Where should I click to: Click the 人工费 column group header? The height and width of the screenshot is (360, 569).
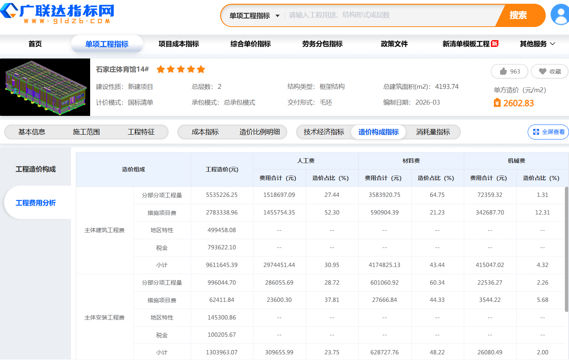(306, 161)
